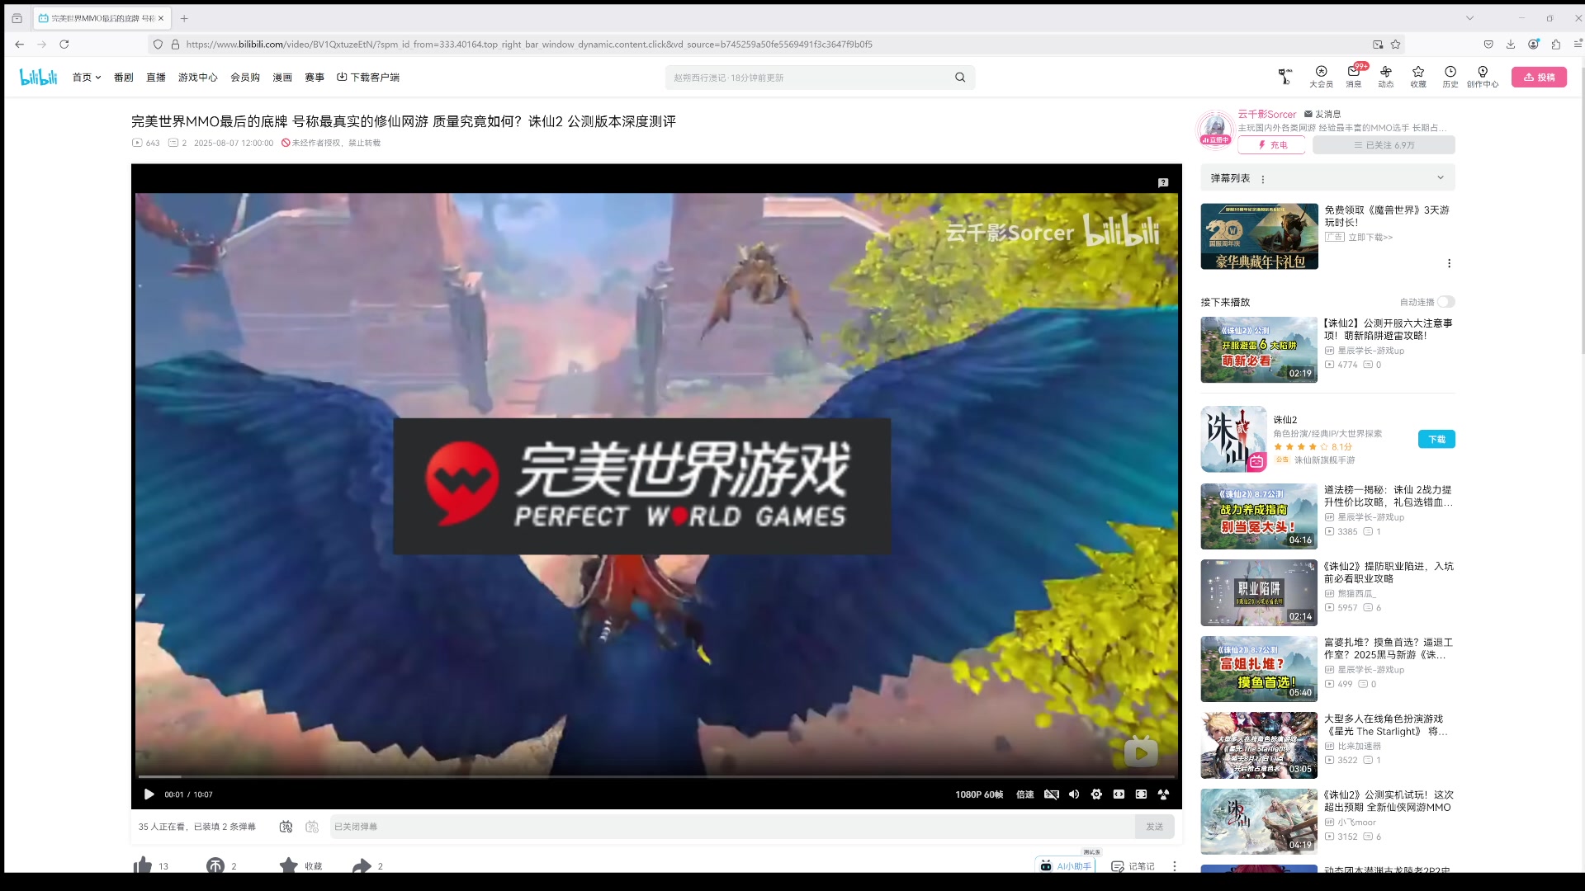The width and height of the screenshot is (1585, 891).
Task: Enter fullscreen mode in player
Action: [1141, 794]
